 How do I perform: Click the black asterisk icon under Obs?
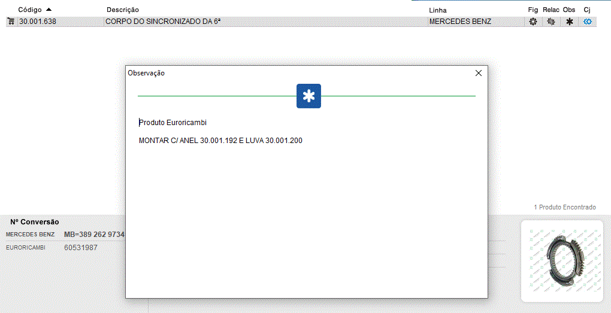pyautogui.click(x=570, y=22)
